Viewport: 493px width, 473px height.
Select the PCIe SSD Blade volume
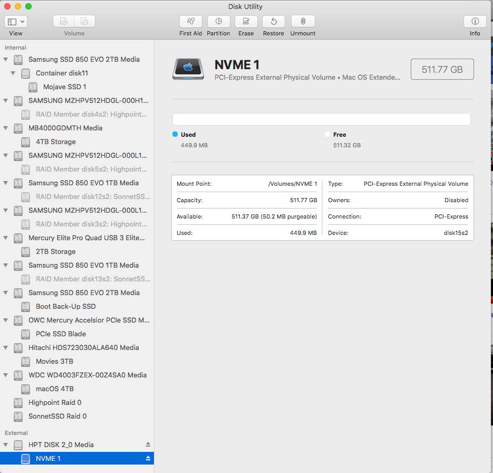coord(77,334)
